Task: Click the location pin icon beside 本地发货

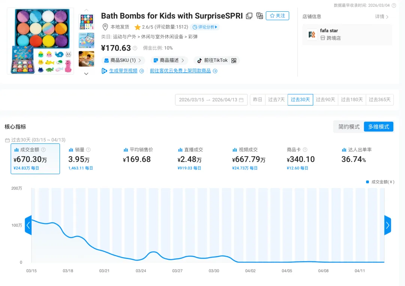Action: coord(105,27)
